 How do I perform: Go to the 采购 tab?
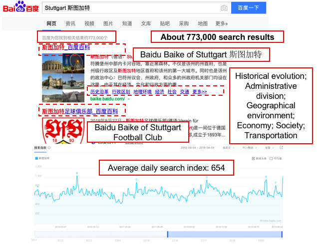pyautogui.click(x=184, y=23)
